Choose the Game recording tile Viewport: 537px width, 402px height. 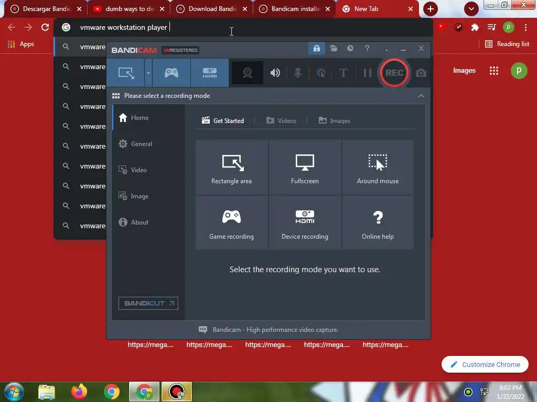click(231, 222)
